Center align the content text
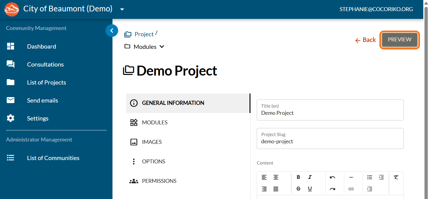This screenshot has height=199, width=429. (x=276, y=177)
